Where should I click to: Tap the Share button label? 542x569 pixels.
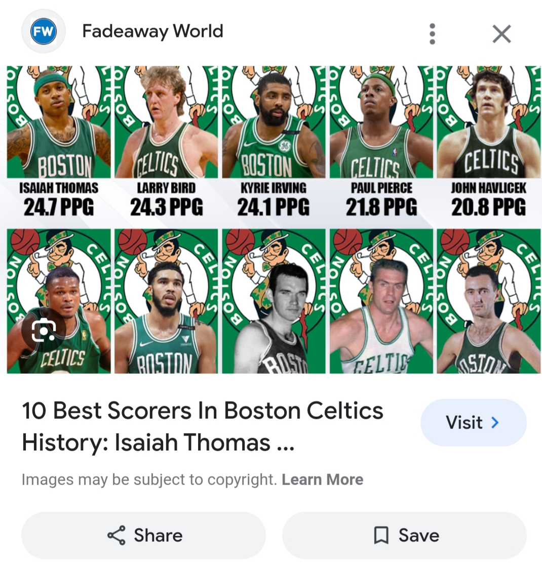[x=158, y=535]
